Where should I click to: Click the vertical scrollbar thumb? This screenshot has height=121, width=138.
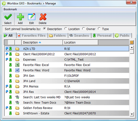click(132, 52)
